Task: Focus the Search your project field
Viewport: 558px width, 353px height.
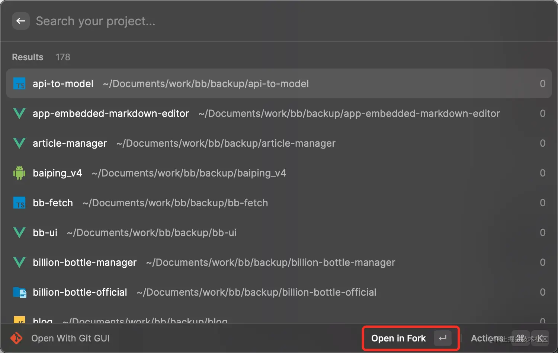Action: 223,21
